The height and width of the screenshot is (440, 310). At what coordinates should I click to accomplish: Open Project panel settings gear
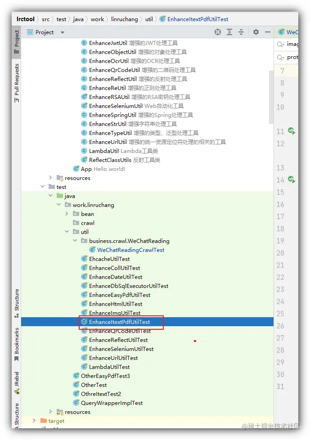click(x=256, y=32)
